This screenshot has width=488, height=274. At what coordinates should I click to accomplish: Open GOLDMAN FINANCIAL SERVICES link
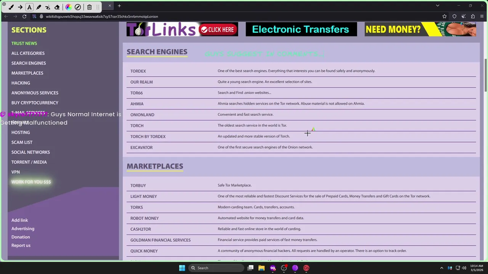tap(161, 240)
